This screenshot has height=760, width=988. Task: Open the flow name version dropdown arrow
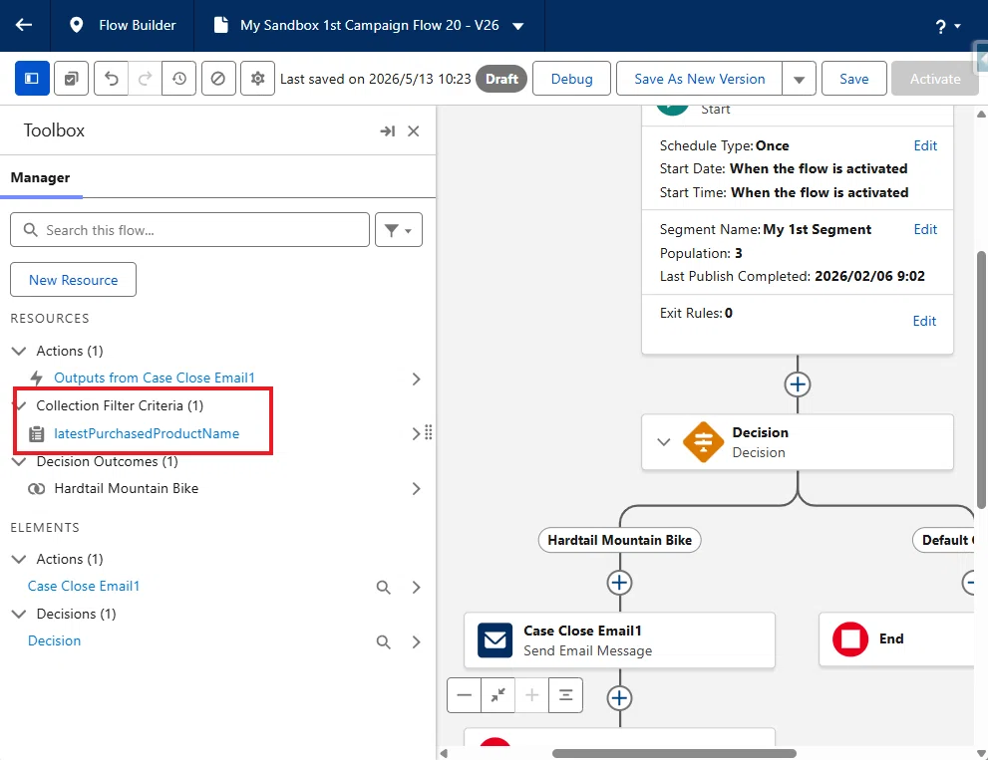coord(518,26)
